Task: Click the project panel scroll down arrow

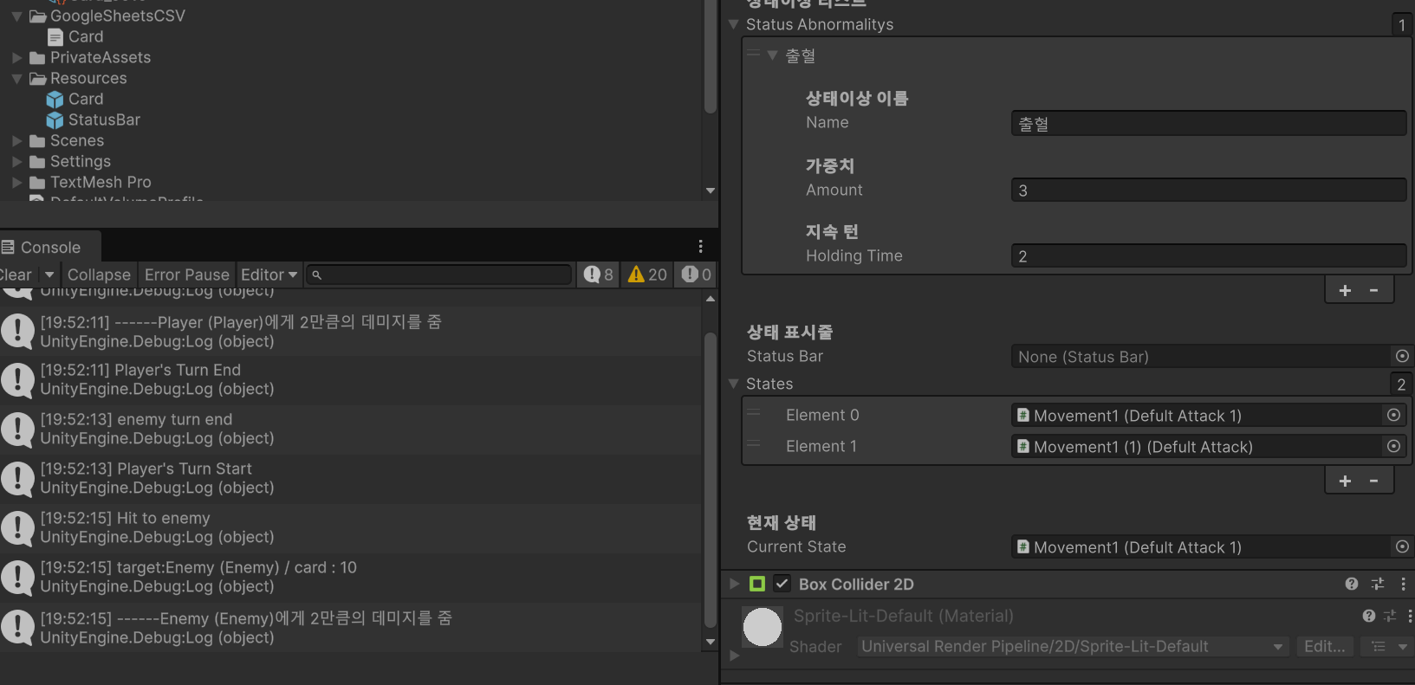Action: 711,191
